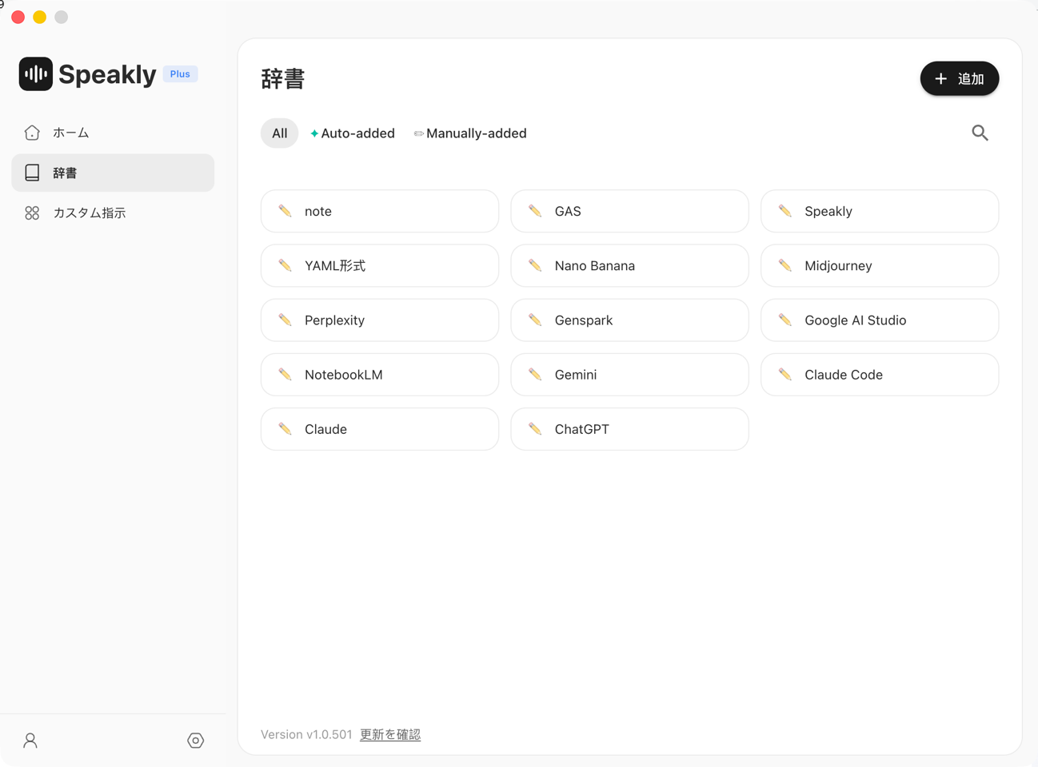This screenshot has width=1038, height=767.
Task: Click the Plus plan badge
Action: tap(180, 74)
